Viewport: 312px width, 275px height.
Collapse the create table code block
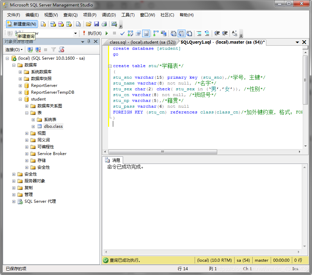tap(110, 66)
